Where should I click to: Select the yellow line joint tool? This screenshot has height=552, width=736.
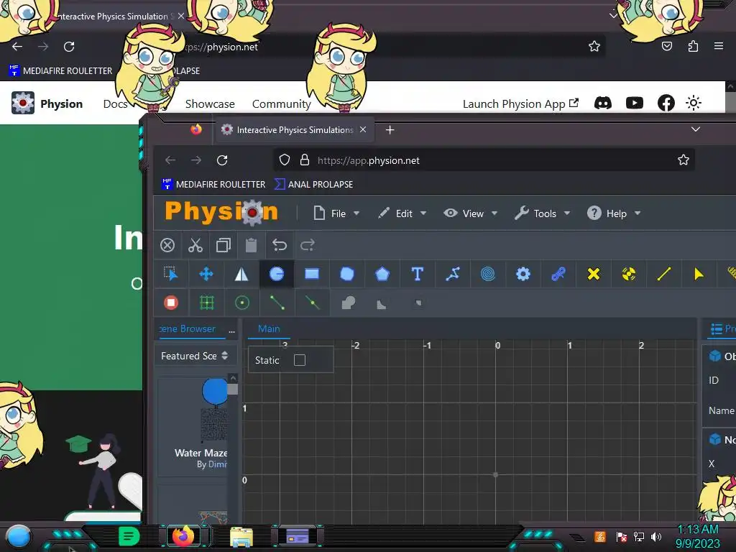coord(663,274)
